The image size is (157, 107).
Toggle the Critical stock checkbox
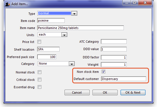pos(39,80)
